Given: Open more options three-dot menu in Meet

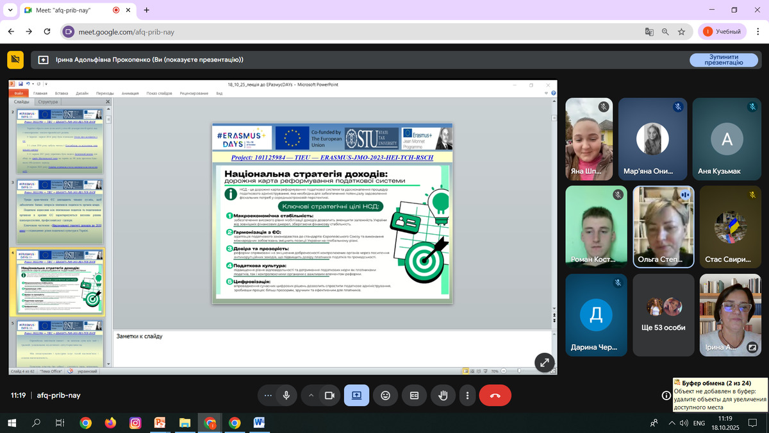Looking at the screenshot, I should pyautogui.click(x=468, y=396).
